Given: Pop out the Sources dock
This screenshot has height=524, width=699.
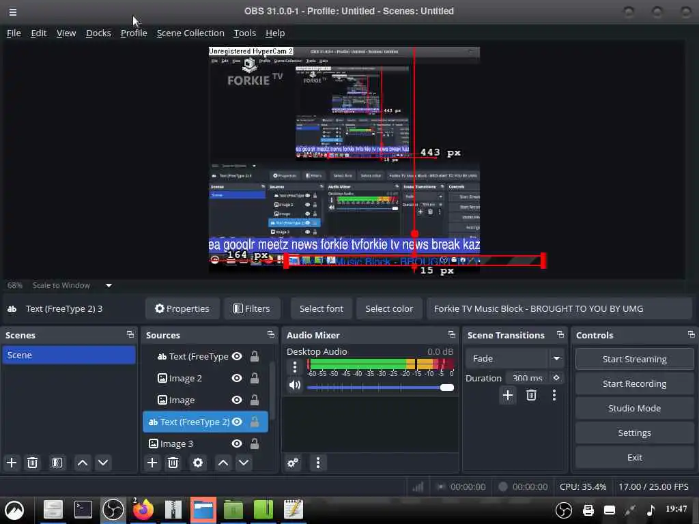Looking at the screenshot, I should coord(270,334).
